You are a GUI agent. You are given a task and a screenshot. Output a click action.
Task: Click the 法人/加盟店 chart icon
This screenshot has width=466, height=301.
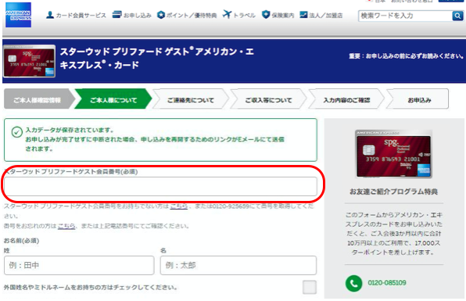303,15
